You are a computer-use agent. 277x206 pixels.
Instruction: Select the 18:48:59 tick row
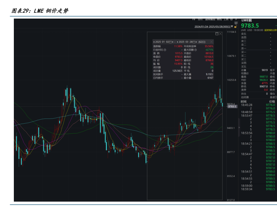(x=258, y=112)
